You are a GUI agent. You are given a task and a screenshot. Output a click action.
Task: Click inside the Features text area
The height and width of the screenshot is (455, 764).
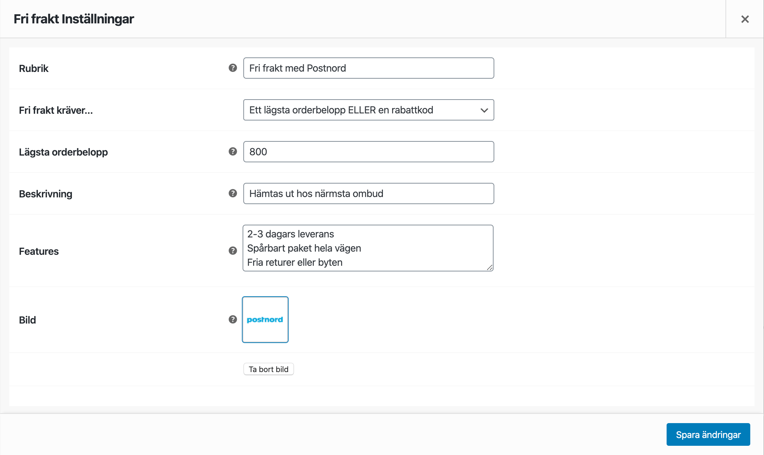click(x=368, y=248)
